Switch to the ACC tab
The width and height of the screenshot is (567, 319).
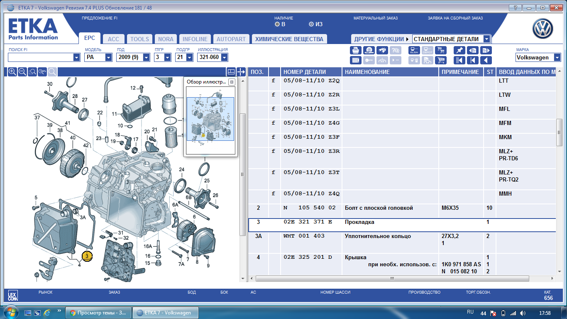point(113,39)
